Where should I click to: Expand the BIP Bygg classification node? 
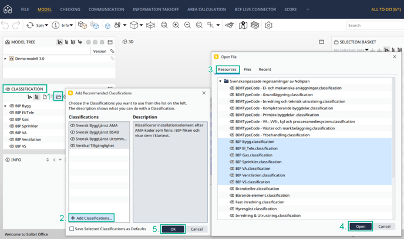pos(5,106)
